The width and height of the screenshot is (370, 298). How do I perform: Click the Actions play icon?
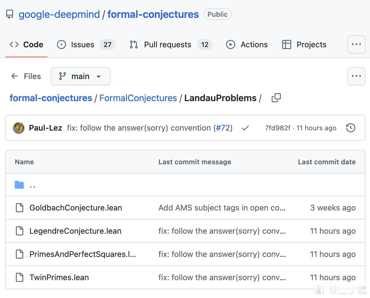click(231, 44)
